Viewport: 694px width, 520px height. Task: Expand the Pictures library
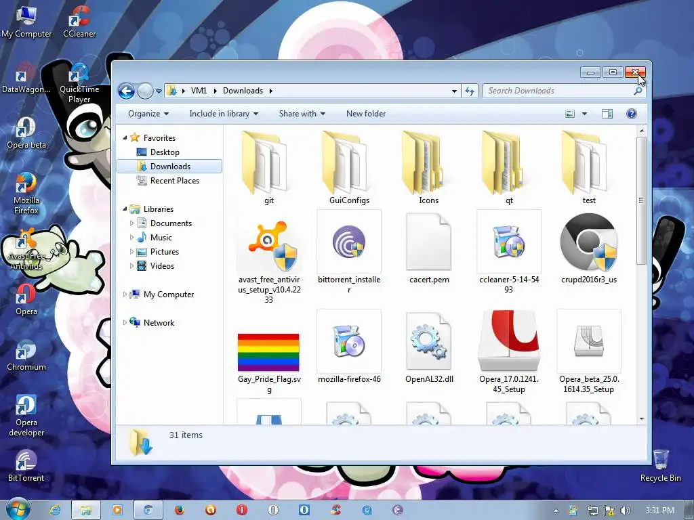coord(131,252)
